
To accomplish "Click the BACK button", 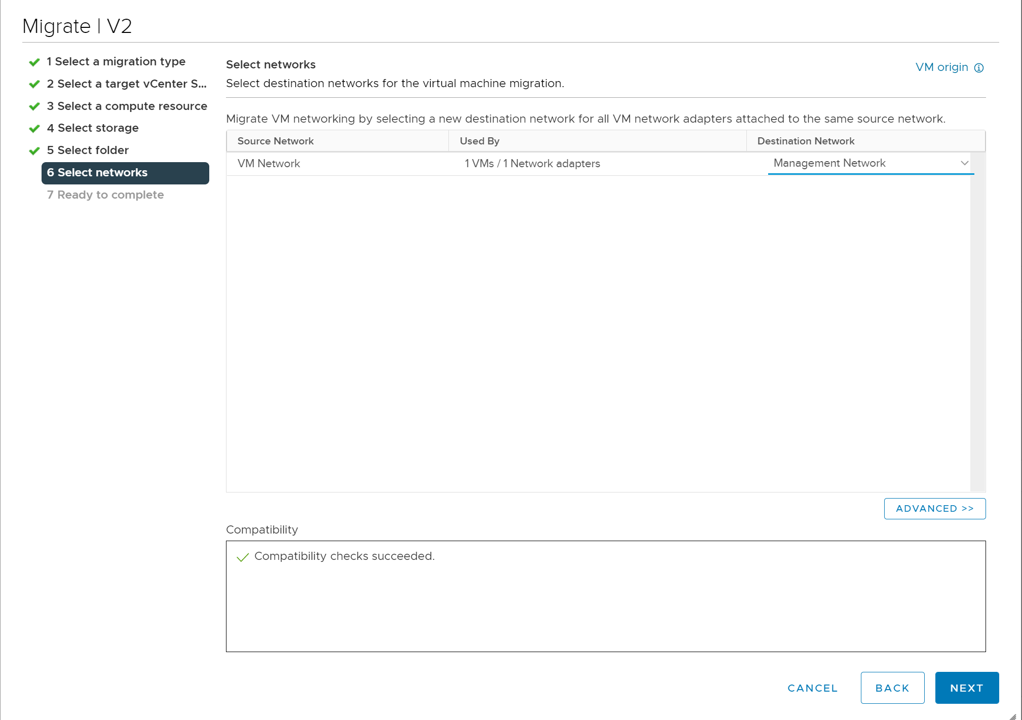I will coord(892,688).
